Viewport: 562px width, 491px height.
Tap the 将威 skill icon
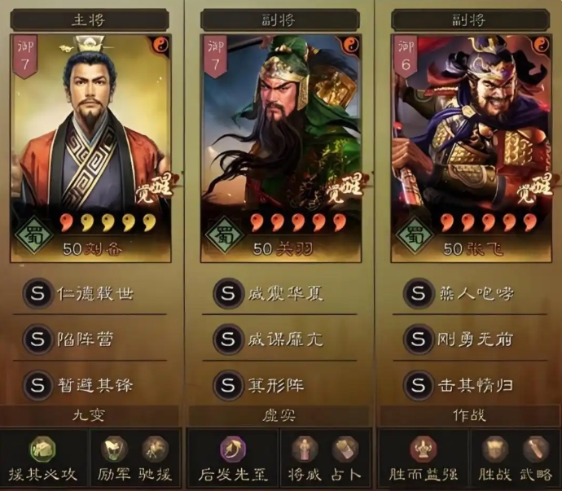305,449
